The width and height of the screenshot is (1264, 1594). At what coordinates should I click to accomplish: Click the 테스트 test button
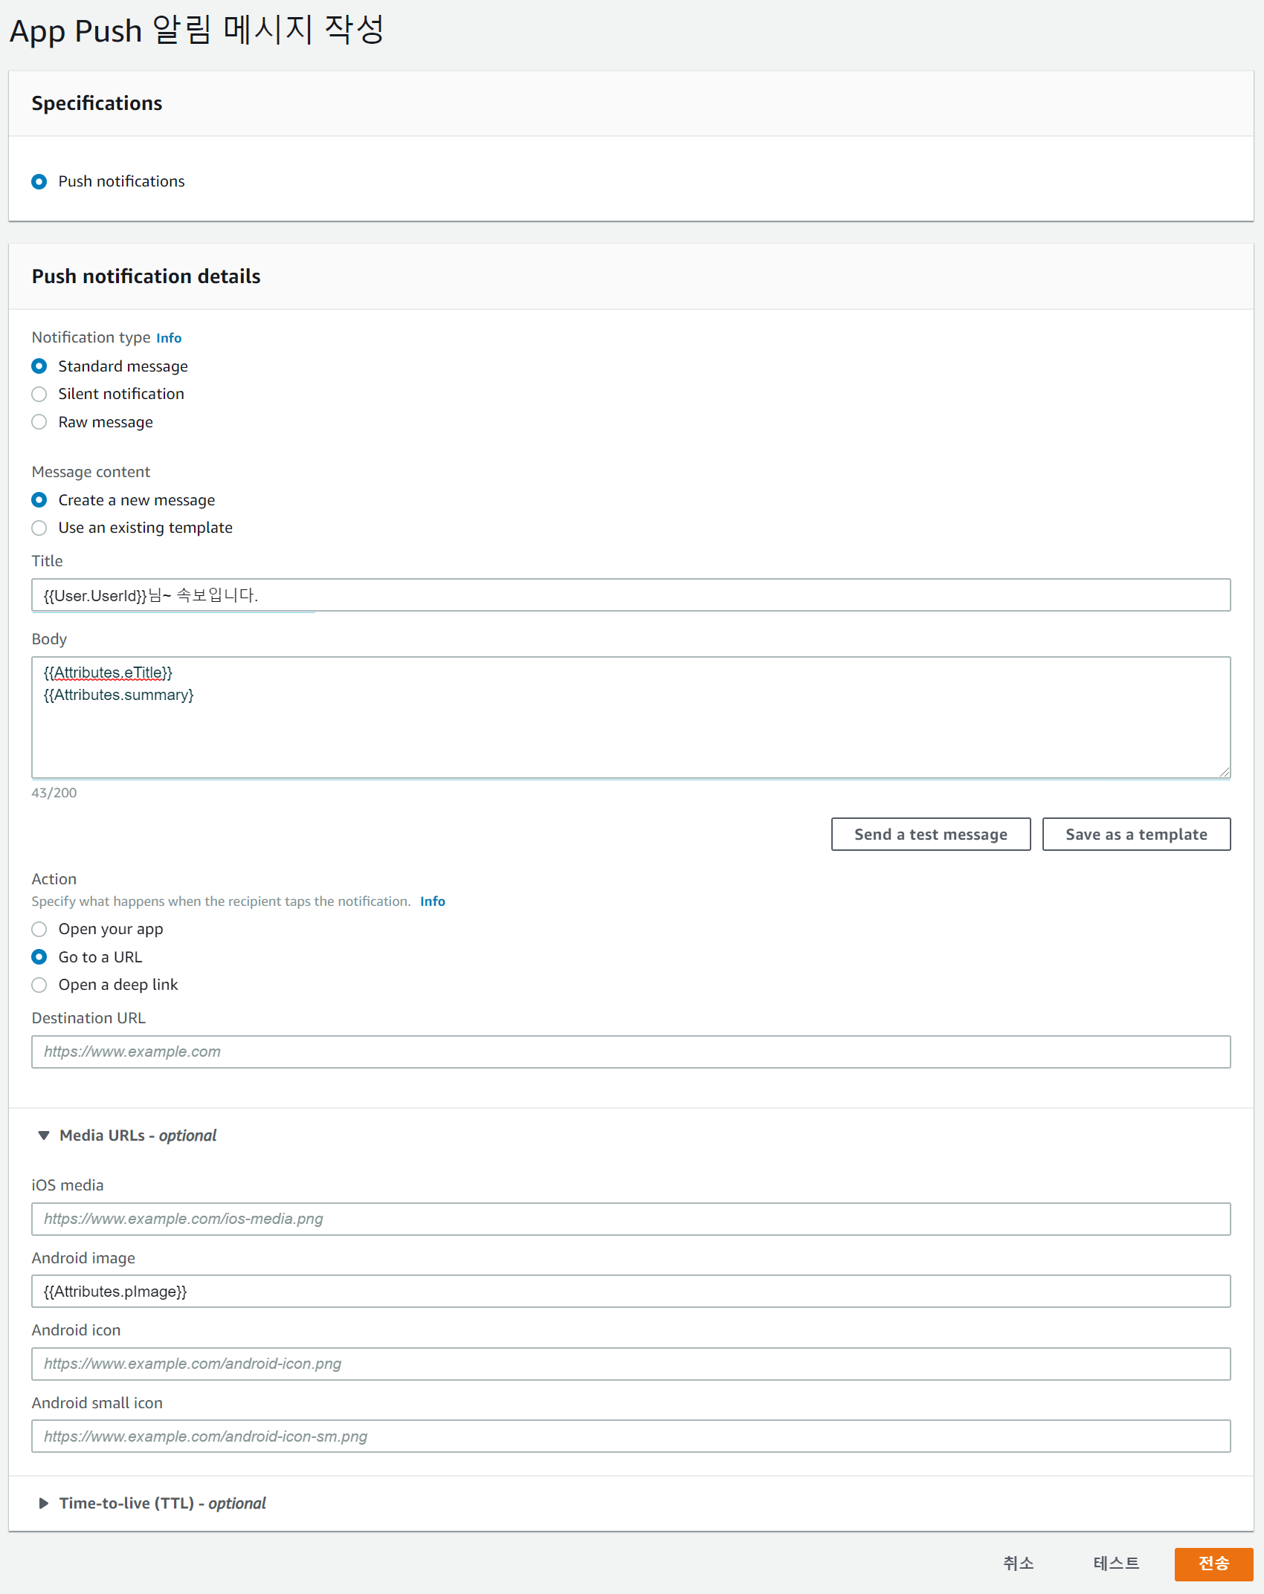(1116, 1564)
